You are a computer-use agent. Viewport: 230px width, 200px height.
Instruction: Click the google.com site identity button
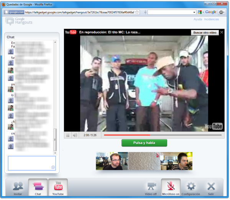pos(14,12)
